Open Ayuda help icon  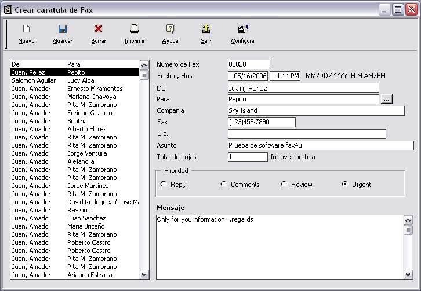tap(170, 29)
